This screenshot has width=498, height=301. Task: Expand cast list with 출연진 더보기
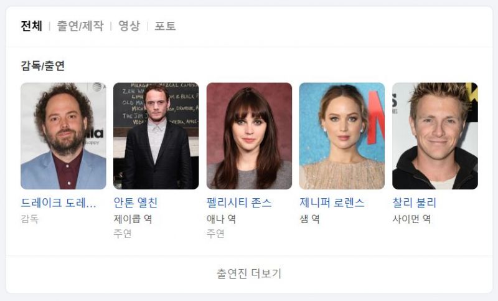pos(250,274)
